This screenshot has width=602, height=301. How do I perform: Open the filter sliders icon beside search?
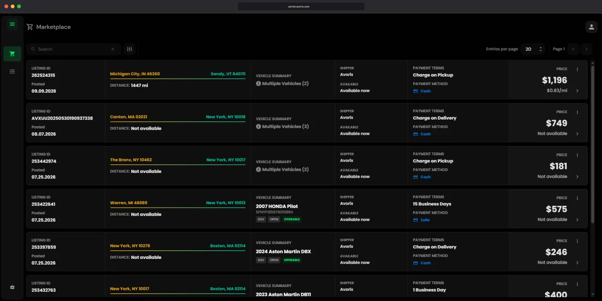click(129, 49)
